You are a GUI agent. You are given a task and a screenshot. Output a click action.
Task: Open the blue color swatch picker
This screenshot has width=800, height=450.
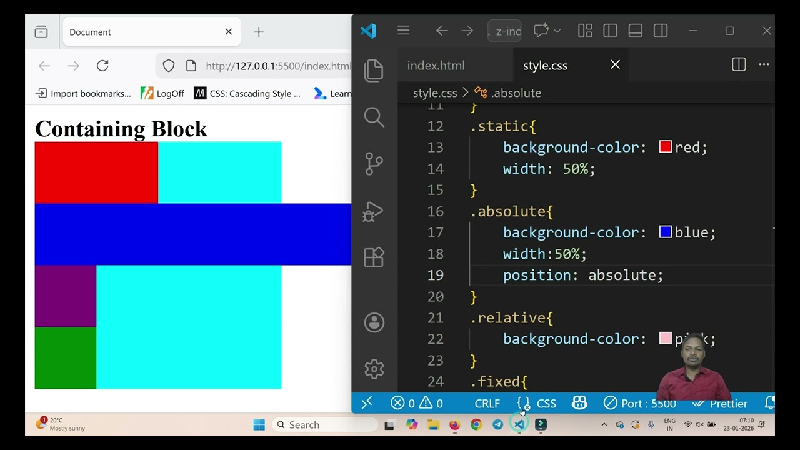pyautogui.click(x=665, y=232)
